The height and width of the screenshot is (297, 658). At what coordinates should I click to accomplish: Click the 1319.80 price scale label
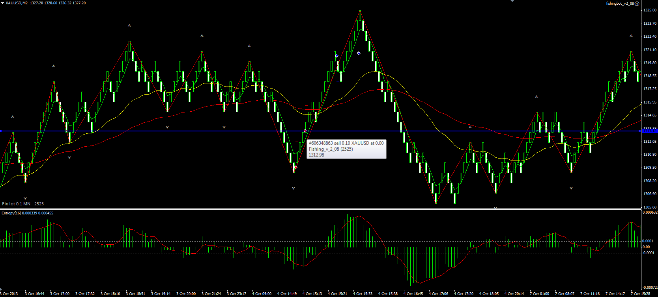(649, 63)
